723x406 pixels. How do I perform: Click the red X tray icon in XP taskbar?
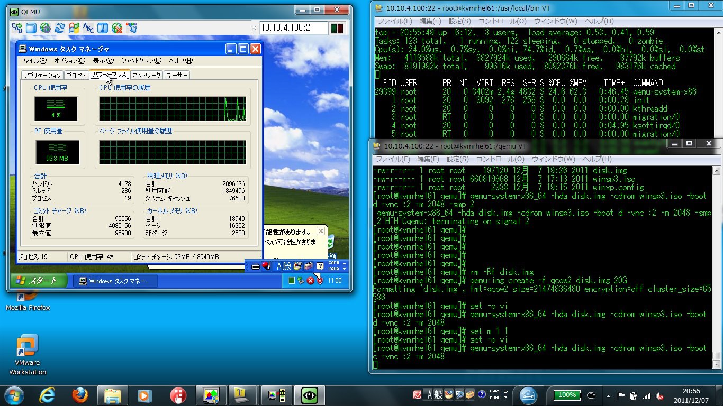[x=311, y=281]
